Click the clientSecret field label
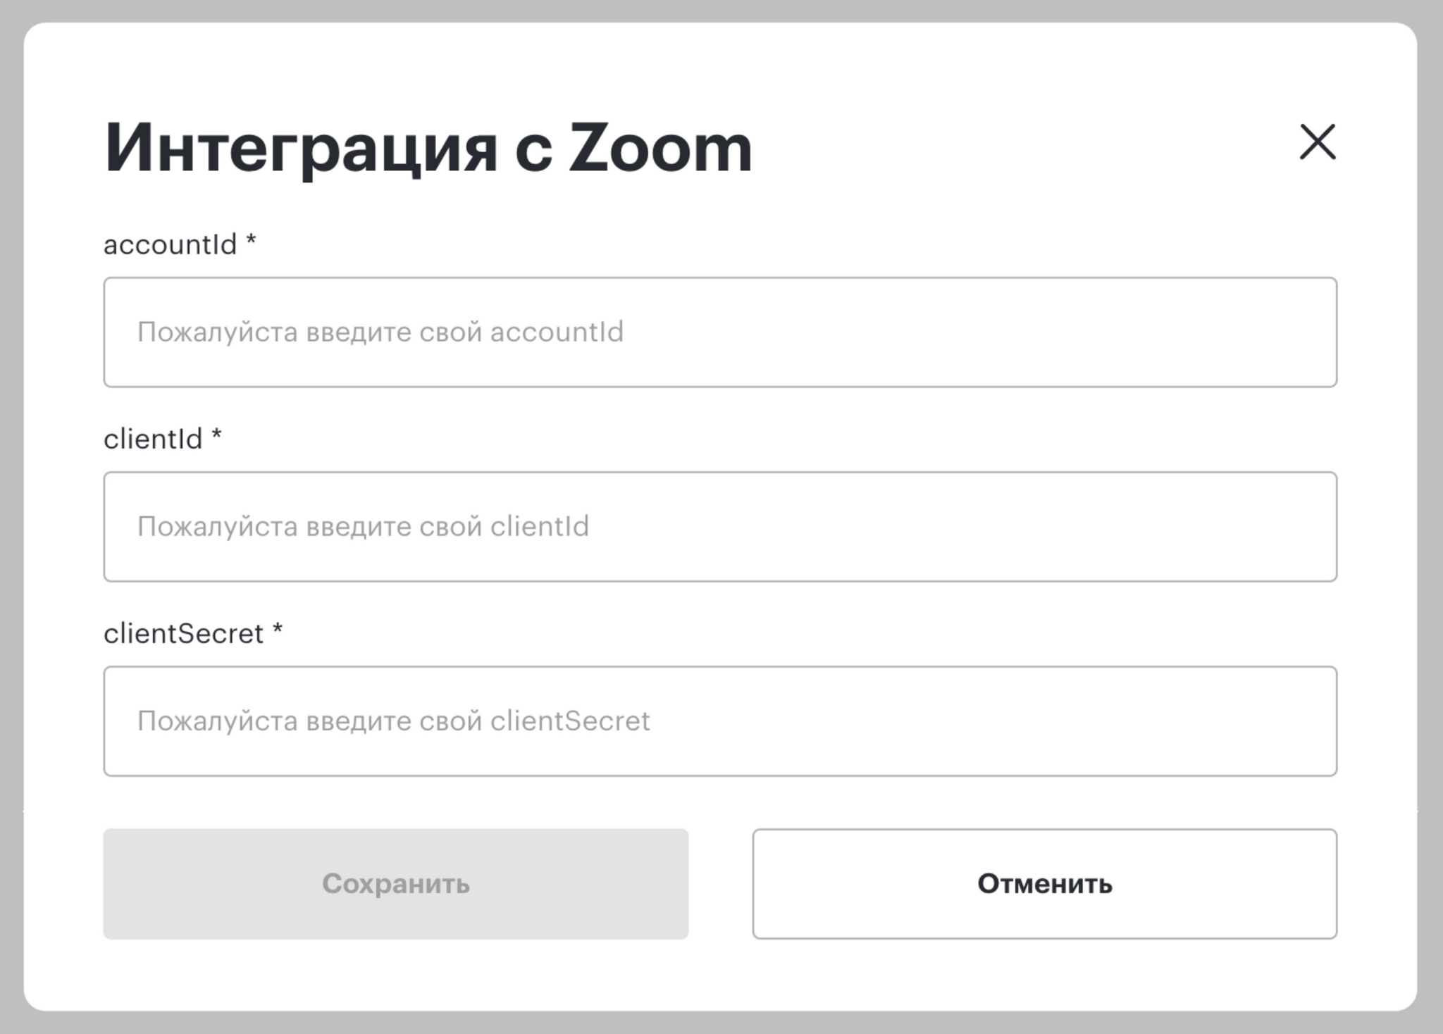Screen dimensions: 1443x1034 click(x=183, y=633)
